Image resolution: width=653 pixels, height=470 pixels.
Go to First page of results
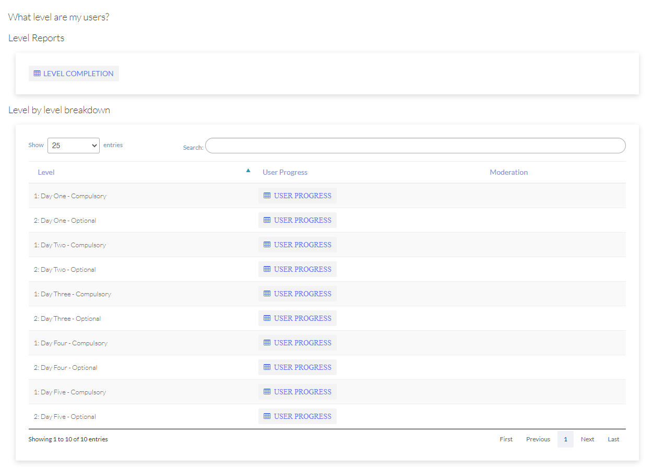click(506, 439)
